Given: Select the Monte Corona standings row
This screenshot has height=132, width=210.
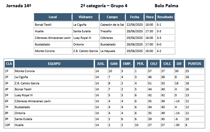Looking at the screenshot, I should click(x=104, y=71).
